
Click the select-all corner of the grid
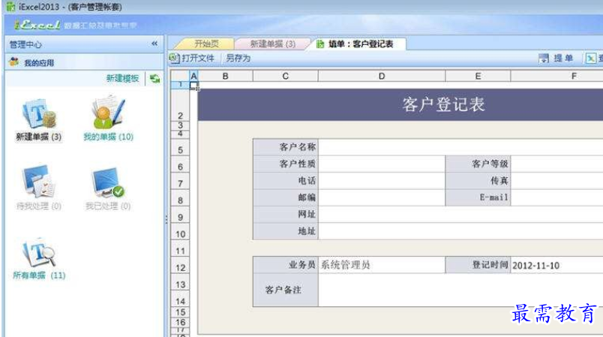point(180,76)
